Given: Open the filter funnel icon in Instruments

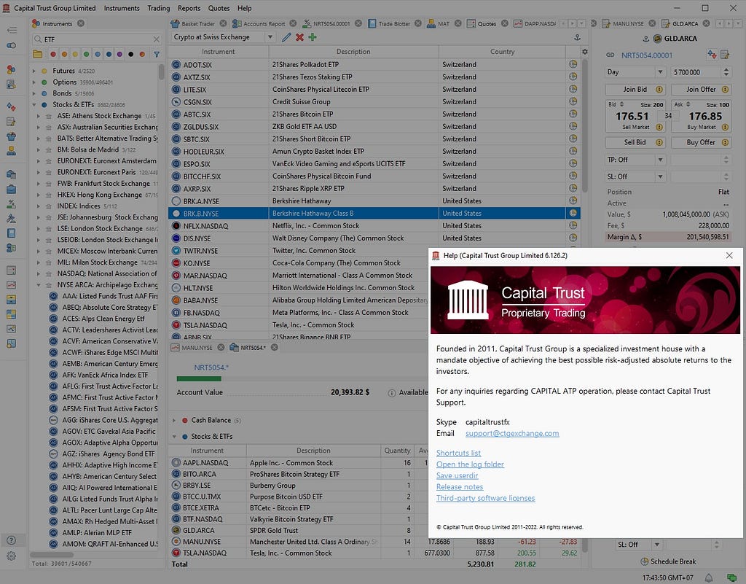Looking at the screenshot, I should point(157,54).
